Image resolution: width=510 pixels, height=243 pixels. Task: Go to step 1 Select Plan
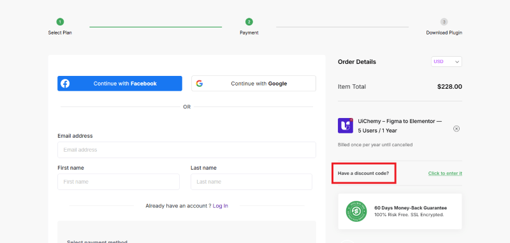(60, 26)
